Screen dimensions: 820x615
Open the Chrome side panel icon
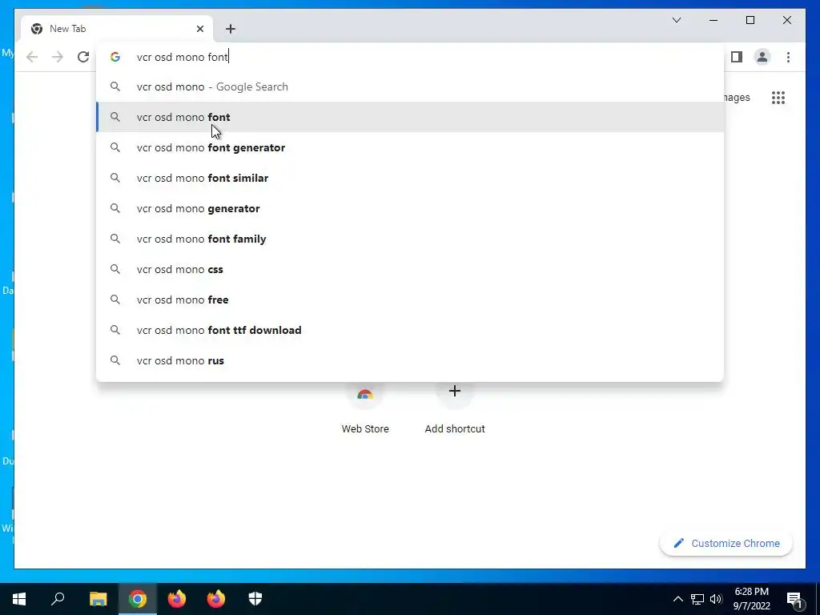(x=737, y=57)
